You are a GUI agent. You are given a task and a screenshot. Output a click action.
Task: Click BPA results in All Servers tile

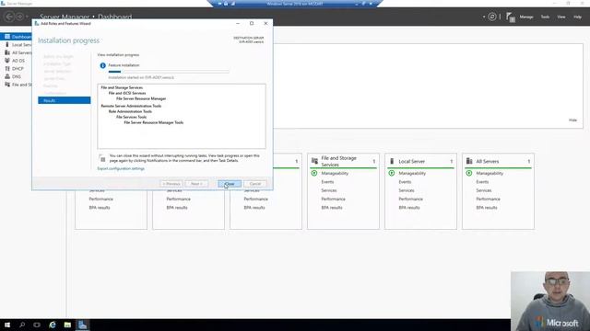tap(487, 208)
